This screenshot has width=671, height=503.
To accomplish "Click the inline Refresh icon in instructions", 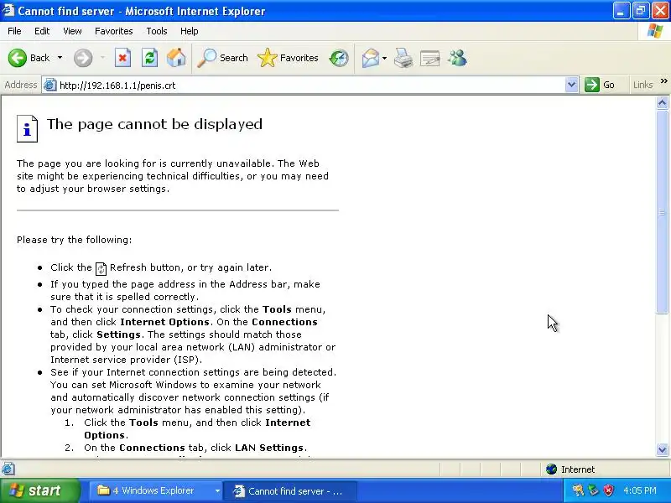I will pos(101,268).
